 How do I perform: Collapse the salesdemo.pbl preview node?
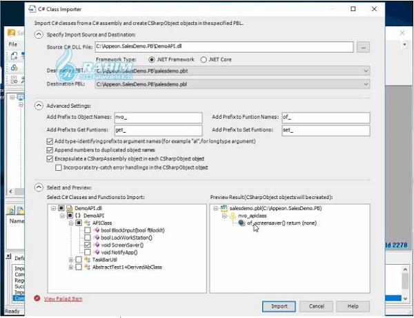(215, 208)
